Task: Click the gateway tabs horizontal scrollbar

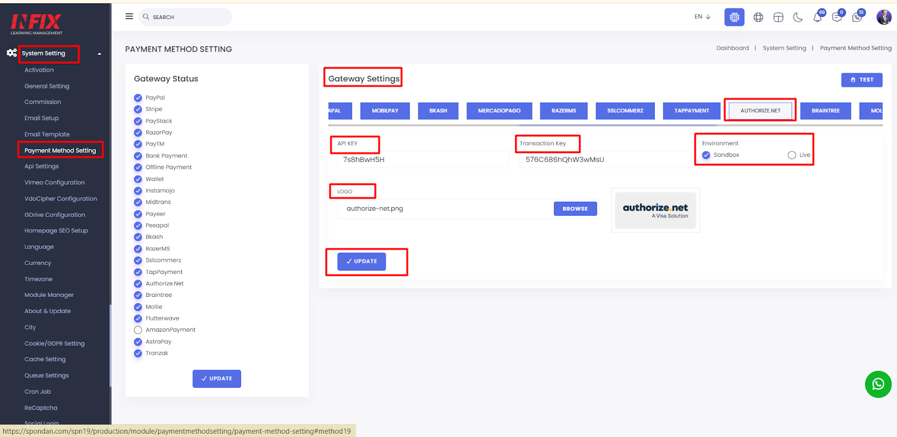Action: [x=617, y=125]
